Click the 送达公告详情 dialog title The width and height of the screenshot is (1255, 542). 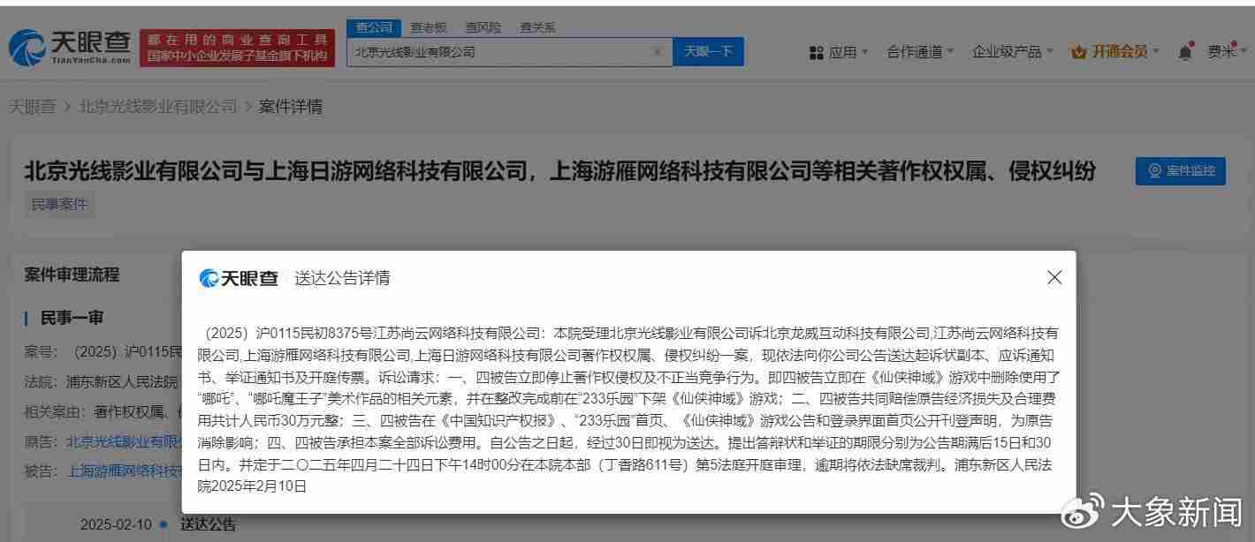[342, 278]
